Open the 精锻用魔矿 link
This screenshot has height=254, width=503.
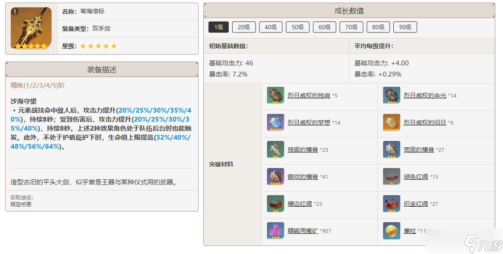tap(303, 231)
